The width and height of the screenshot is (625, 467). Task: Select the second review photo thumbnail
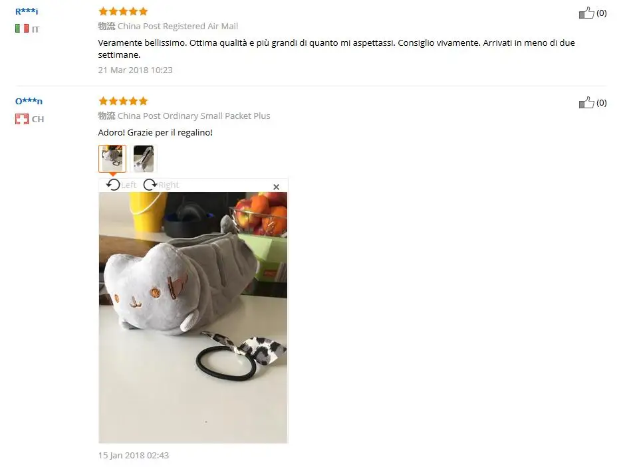point(144,159)
